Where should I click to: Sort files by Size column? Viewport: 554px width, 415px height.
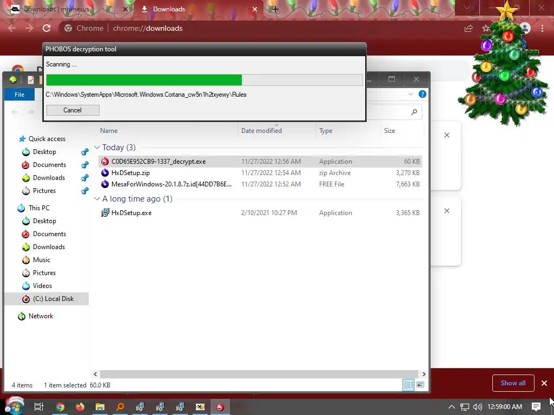point(390,131)
